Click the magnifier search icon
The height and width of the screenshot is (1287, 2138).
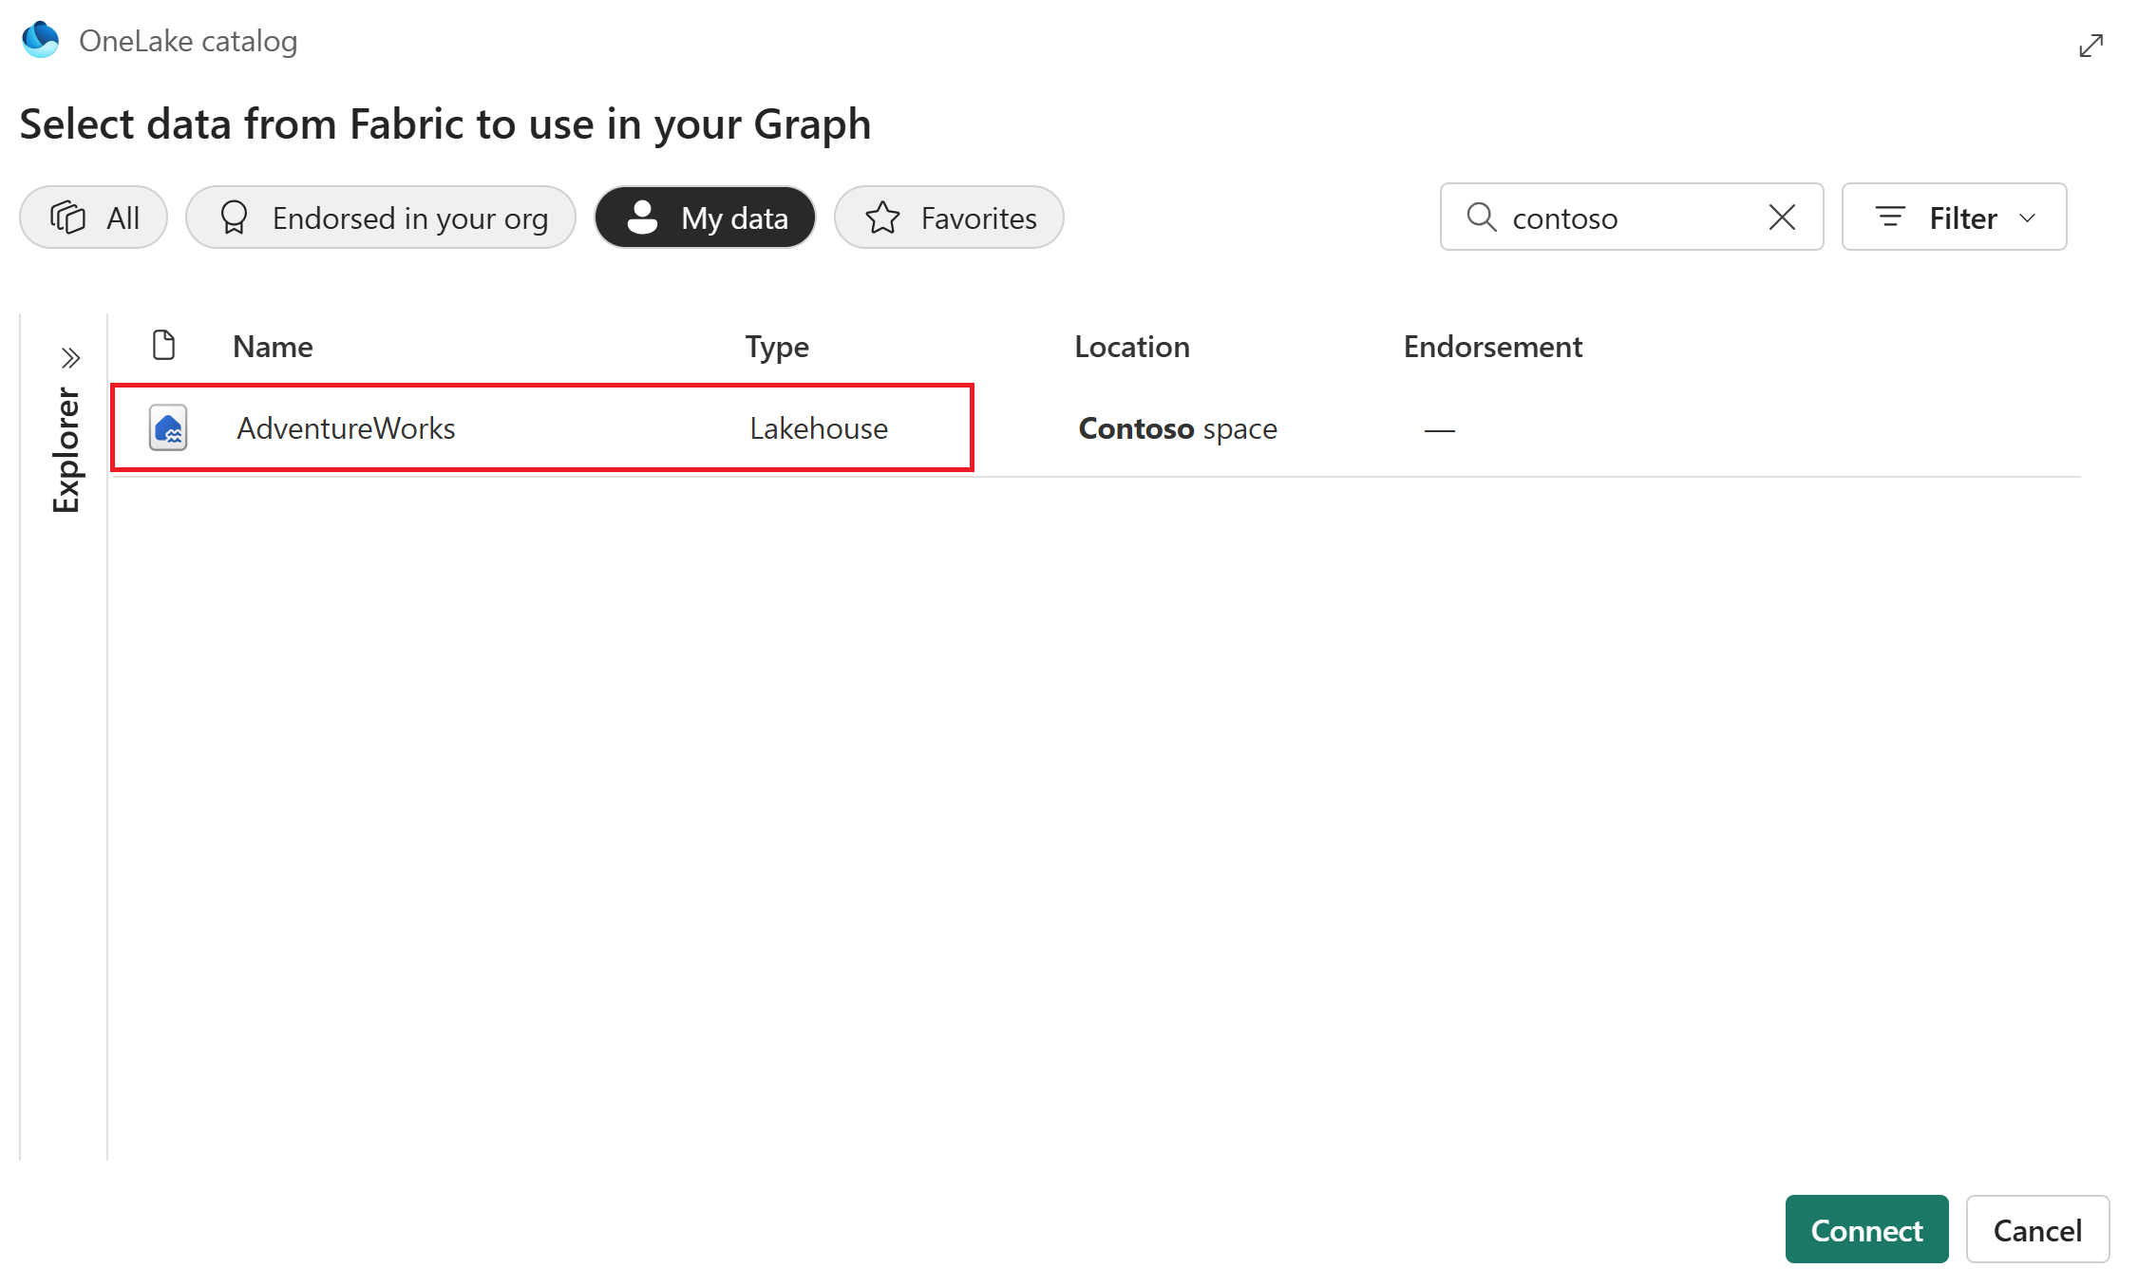(x=1481, y=218)
